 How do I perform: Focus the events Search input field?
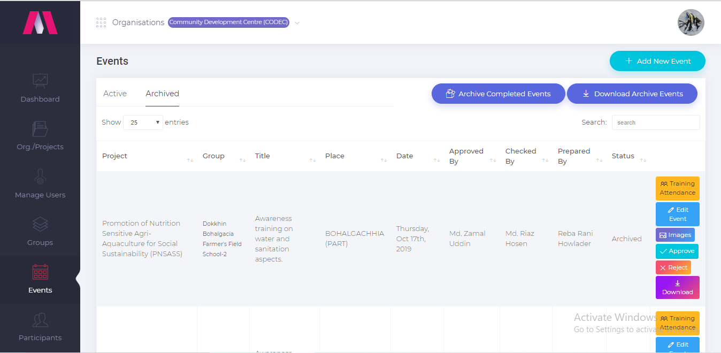pyautogui.click(x=656, y=122)
